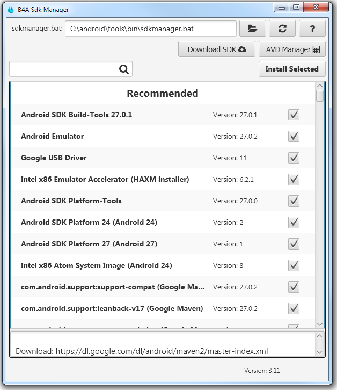
Task: Toggle Android SDK Platform 27 checkbox
Action: [294, 244]
